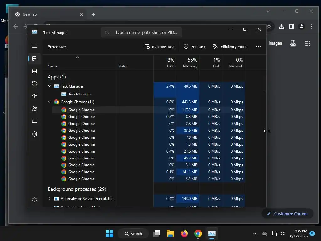Viewport: 321px width, 241px height.
Task: Open Chrome tab search chevron
Action: [x=268, y=11]
